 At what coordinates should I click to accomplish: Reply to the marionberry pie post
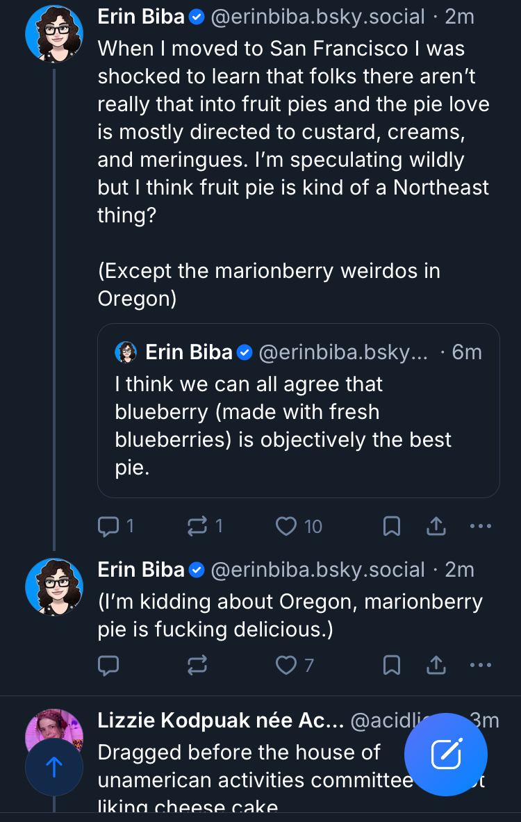pos(108,666)
